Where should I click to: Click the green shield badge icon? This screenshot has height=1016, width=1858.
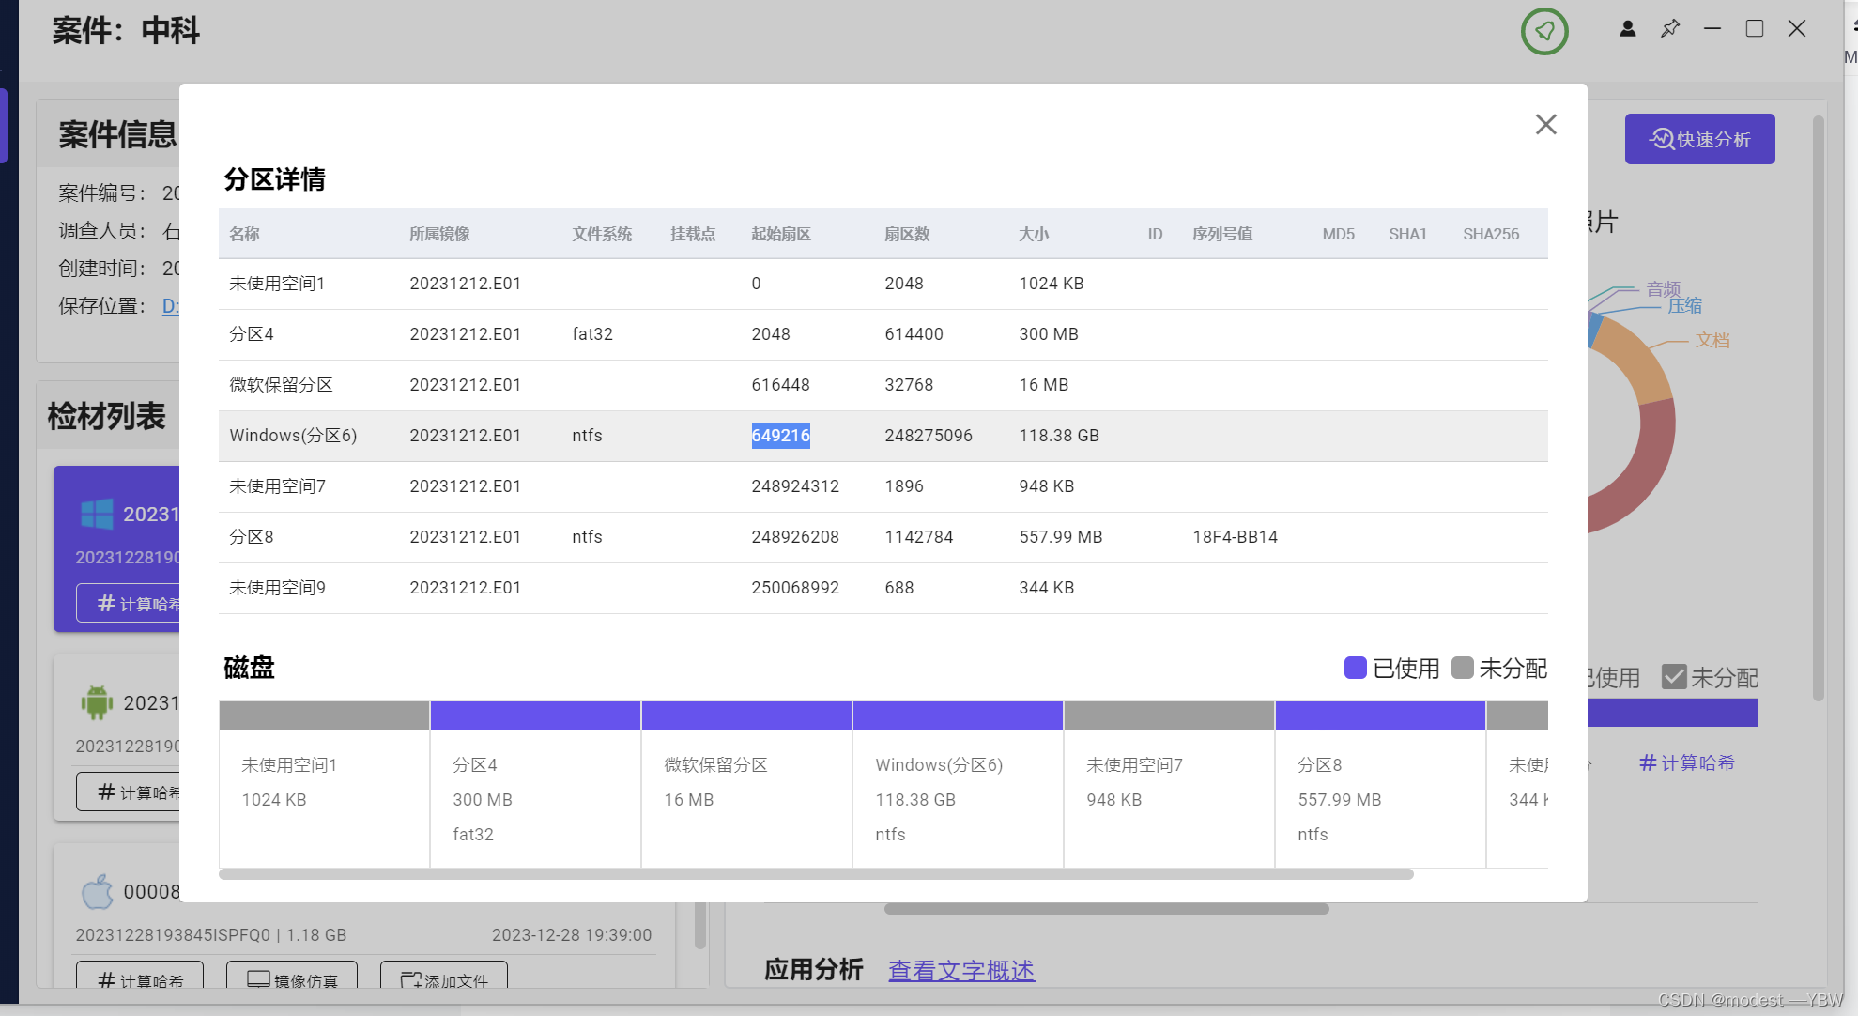(1544, 32)
